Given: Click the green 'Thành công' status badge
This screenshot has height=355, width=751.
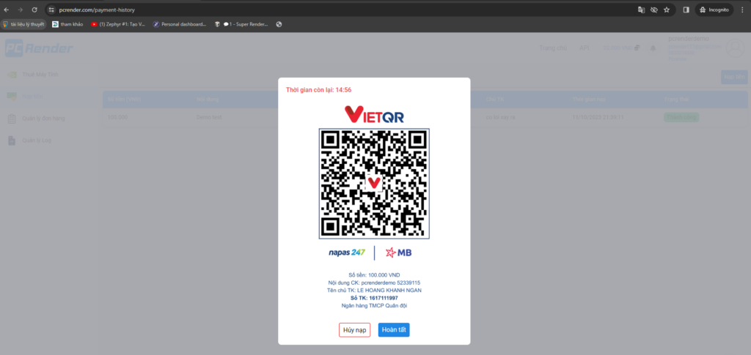Looking at the screenshot, I should click(681, 117).
